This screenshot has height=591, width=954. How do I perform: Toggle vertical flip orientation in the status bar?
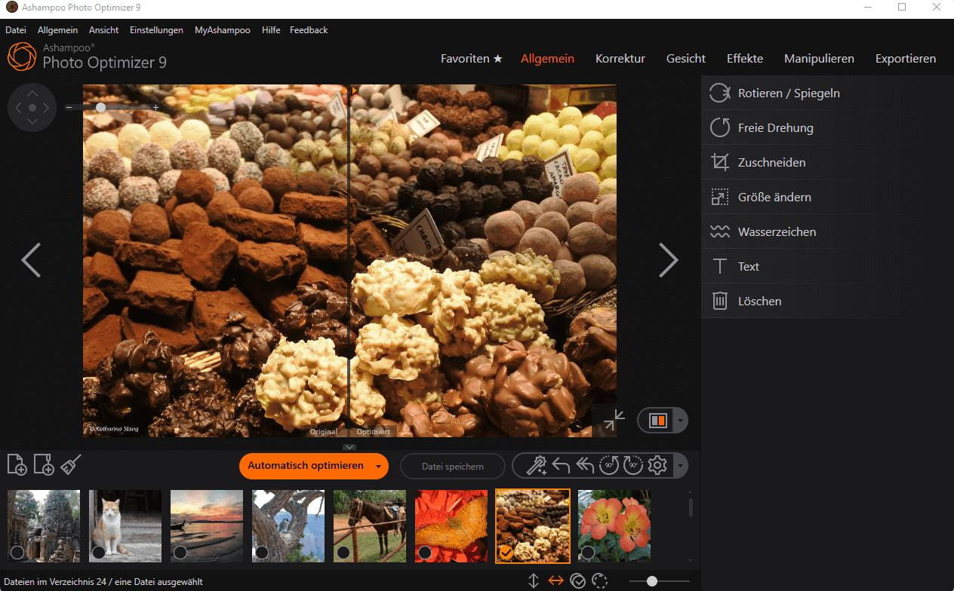coord(533,580)
